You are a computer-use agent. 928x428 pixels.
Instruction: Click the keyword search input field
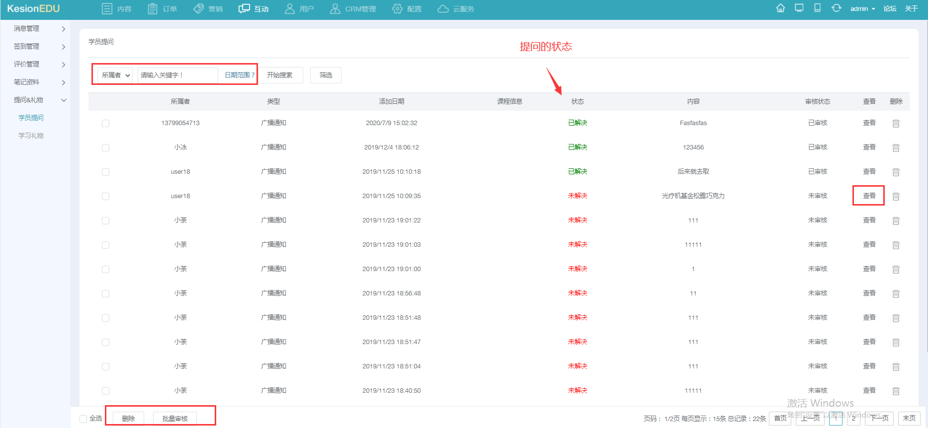[177, 75]
